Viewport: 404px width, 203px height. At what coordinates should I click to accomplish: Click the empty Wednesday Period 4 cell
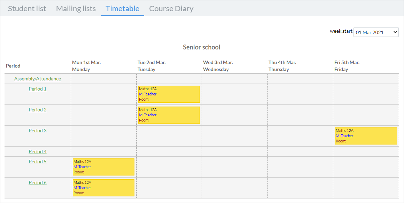point(234,151)
